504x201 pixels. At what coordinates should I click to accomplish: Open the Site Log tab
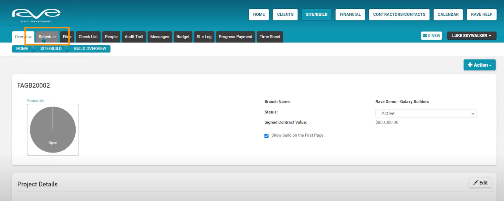pyautogui.click(x=204, y=37)
